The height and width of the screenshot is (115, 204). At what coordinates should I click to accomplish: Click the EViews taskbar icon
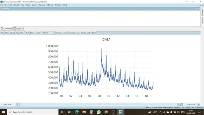[x=121, y=112]
